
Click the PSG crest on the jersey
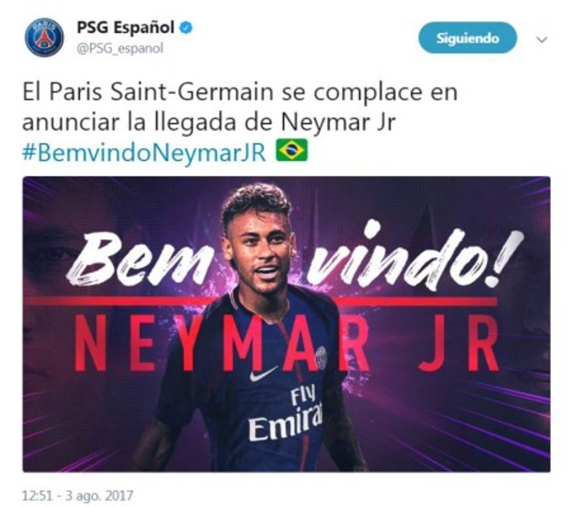[x=321, y=357]
